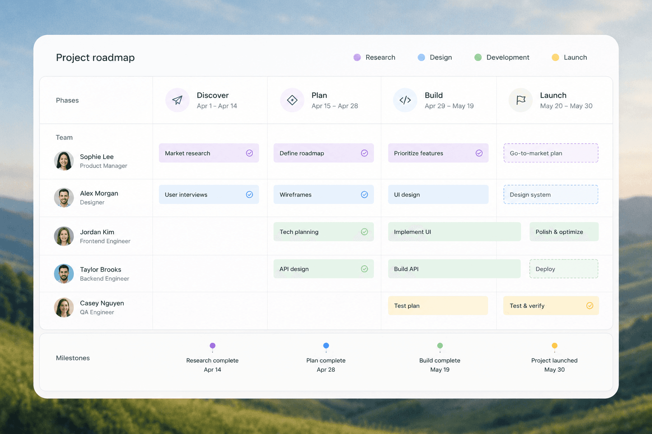Open the Test plan task card

coord(438,306)
